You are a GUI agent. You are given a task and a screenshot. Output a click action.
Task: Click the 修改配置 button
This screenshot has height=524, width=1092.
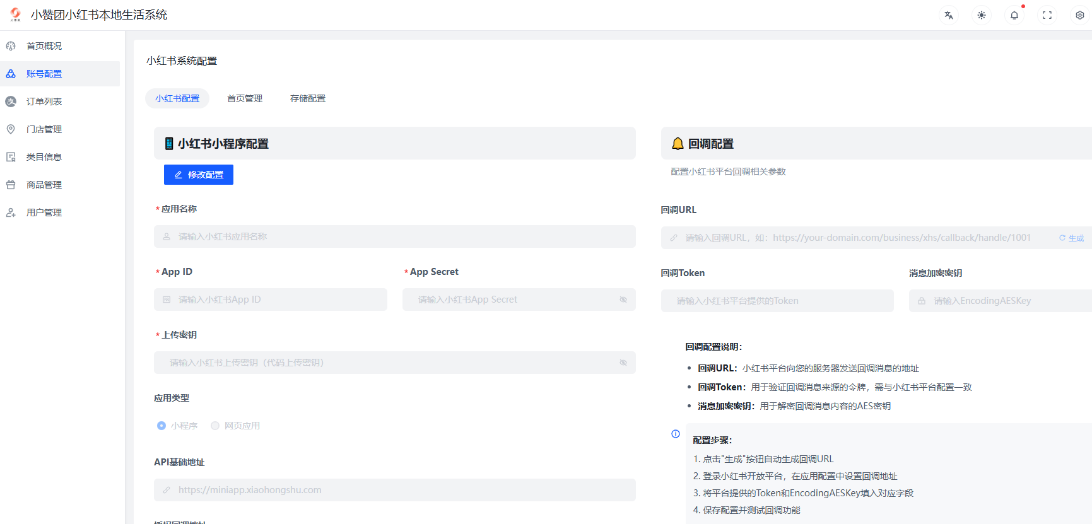pos(199,175)
